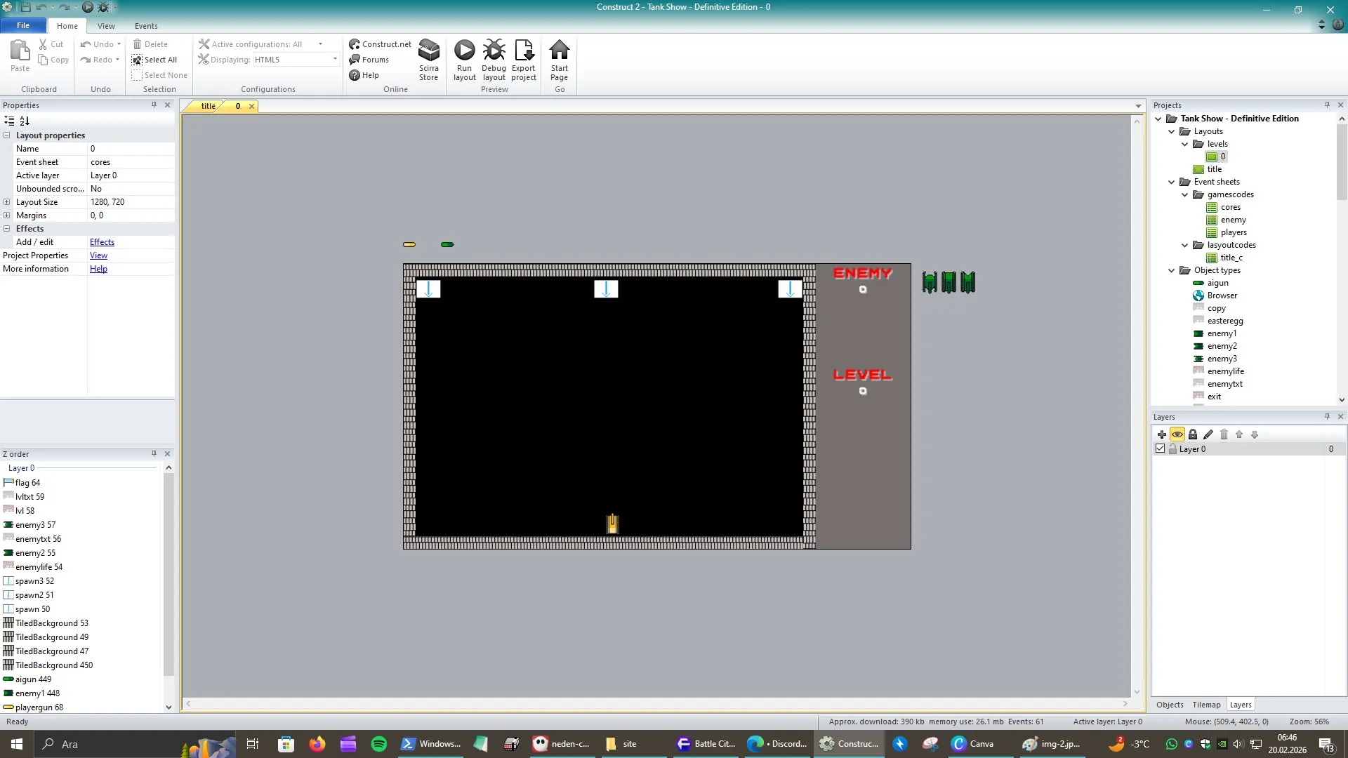
Task: Click the delete layer trash icon
Action: pos(1224,434)
